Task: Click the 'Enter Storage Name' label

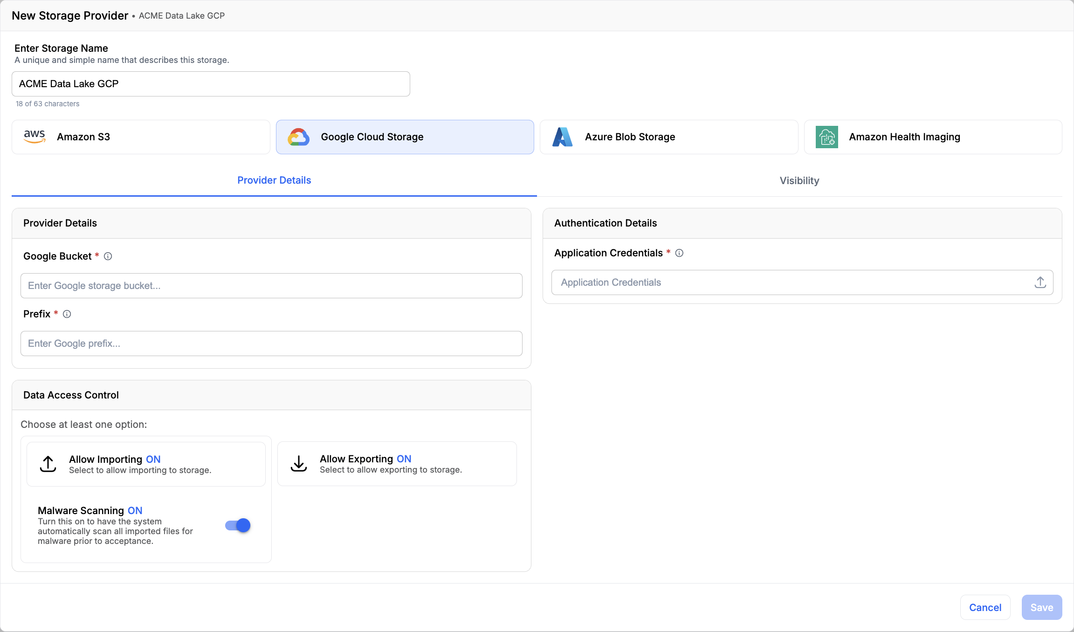Action: coord(61,48)
